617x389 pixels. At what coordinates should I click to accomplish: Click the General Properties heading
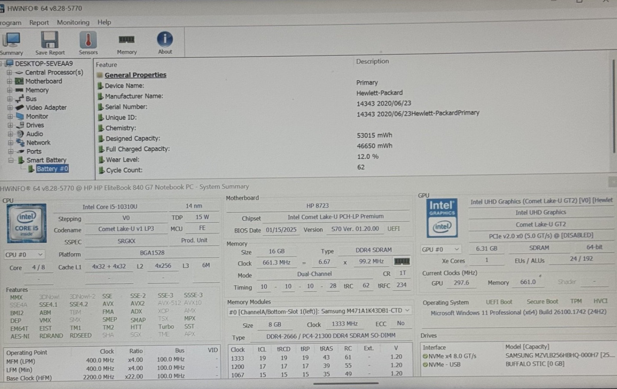pyautogui.click(x=135, y=75)
